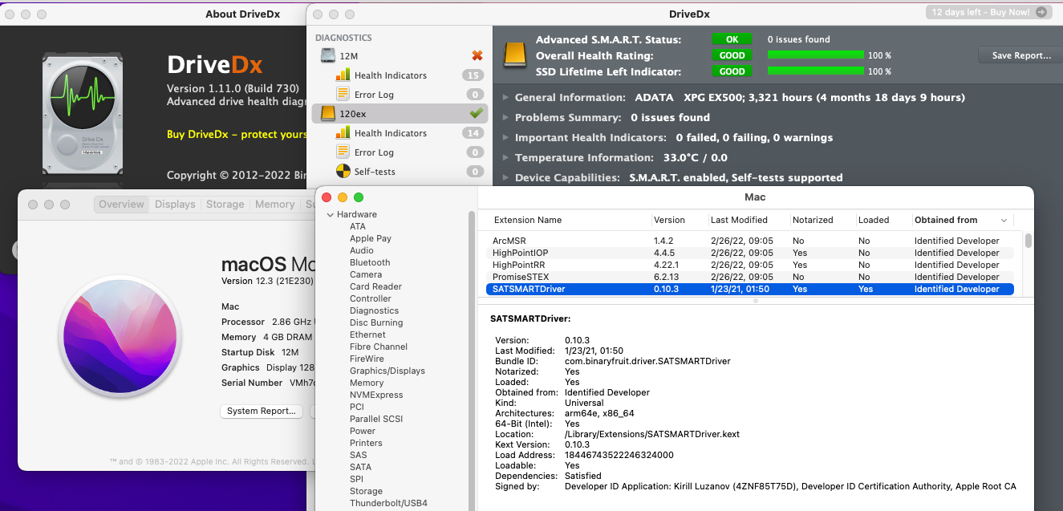Select the 12M drive icon in DriveDx sidebar
The height and width of the screenshot is (511, 1063).
(x=328, y=55)
